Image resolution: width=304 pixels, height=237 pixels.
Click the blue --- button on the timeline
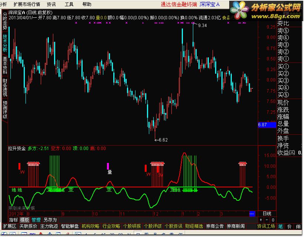(x=252, y=214)
